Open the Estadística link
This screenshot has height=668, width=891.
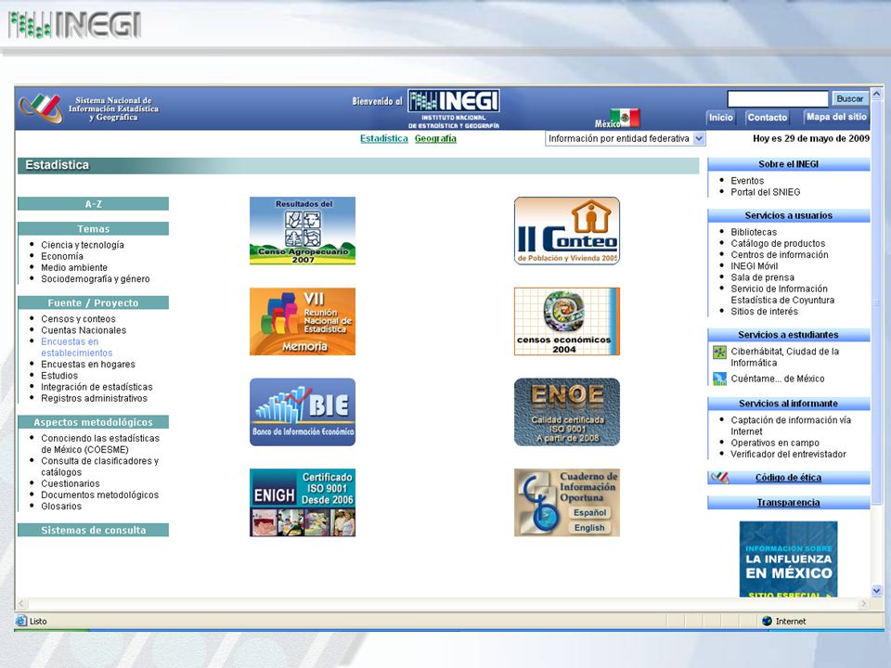point(384,138)
